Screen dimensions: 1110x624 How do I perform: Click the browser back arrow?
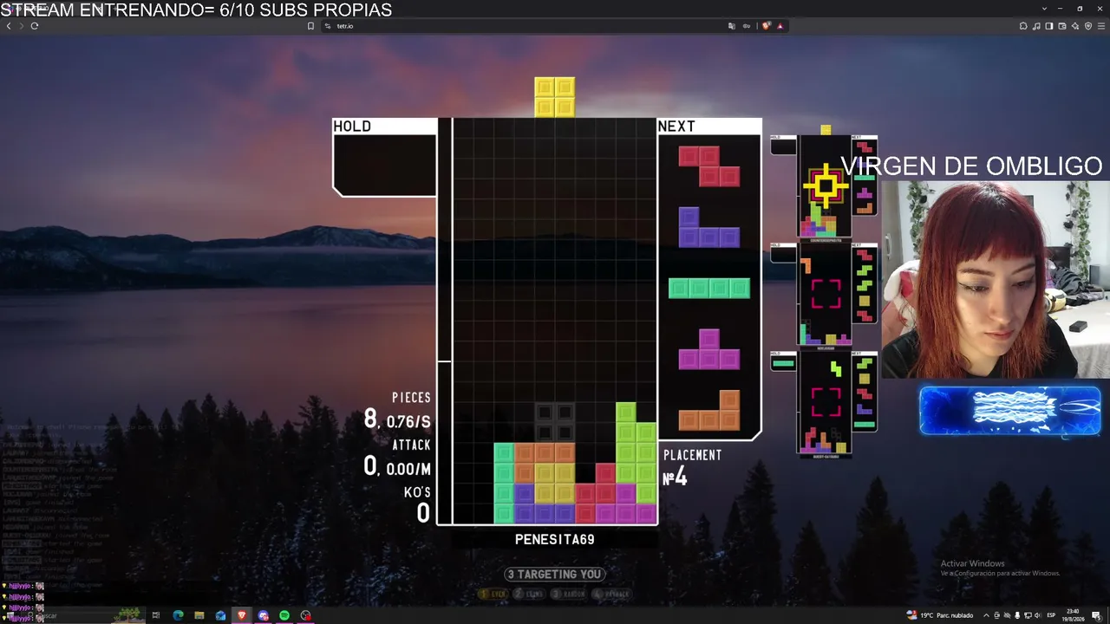(x=9, y=26)
